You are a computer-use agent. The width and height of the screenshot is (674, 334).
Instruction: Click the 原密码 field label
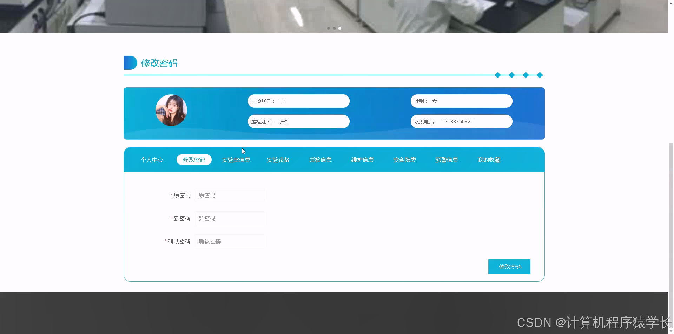(182, 195)
